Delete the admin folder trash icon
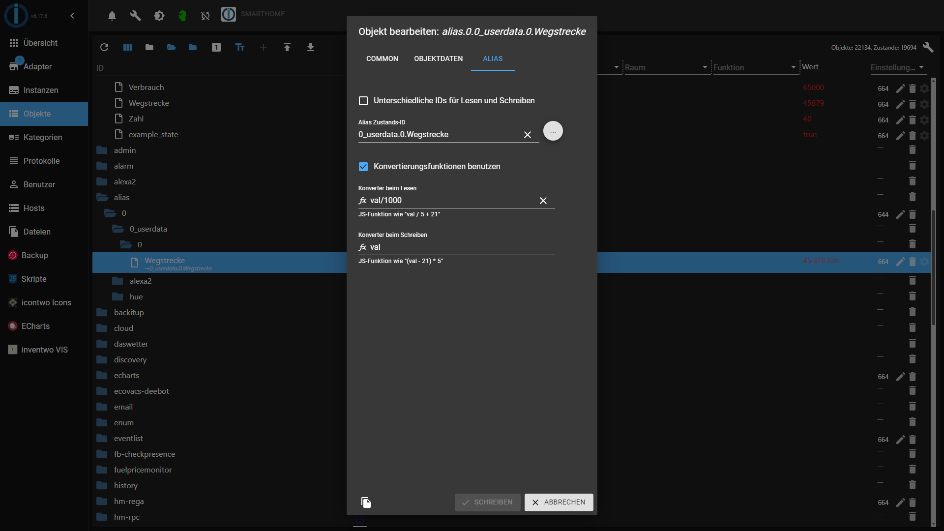944x531 pixels. pyautogui.click(x=913, y=149)
